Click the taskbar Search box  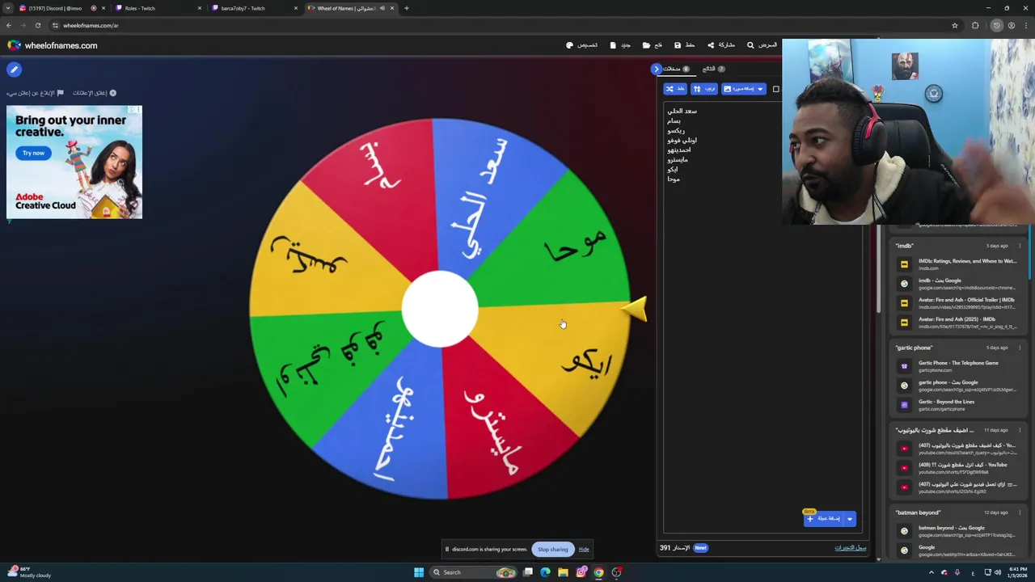[473, 572]
